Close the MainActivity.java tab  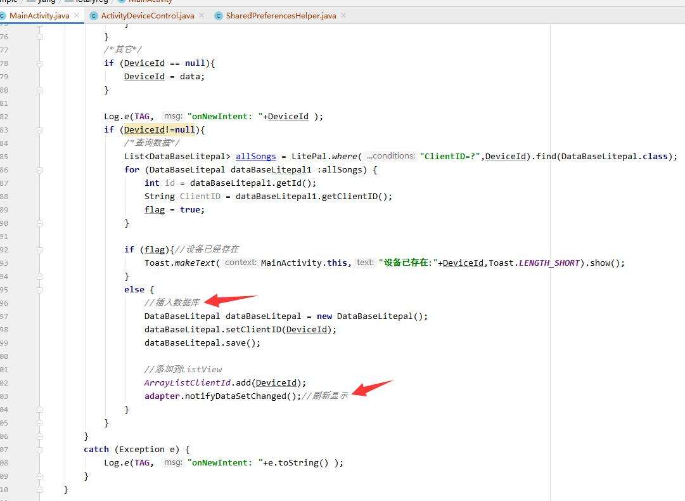[x=77, y=15]
